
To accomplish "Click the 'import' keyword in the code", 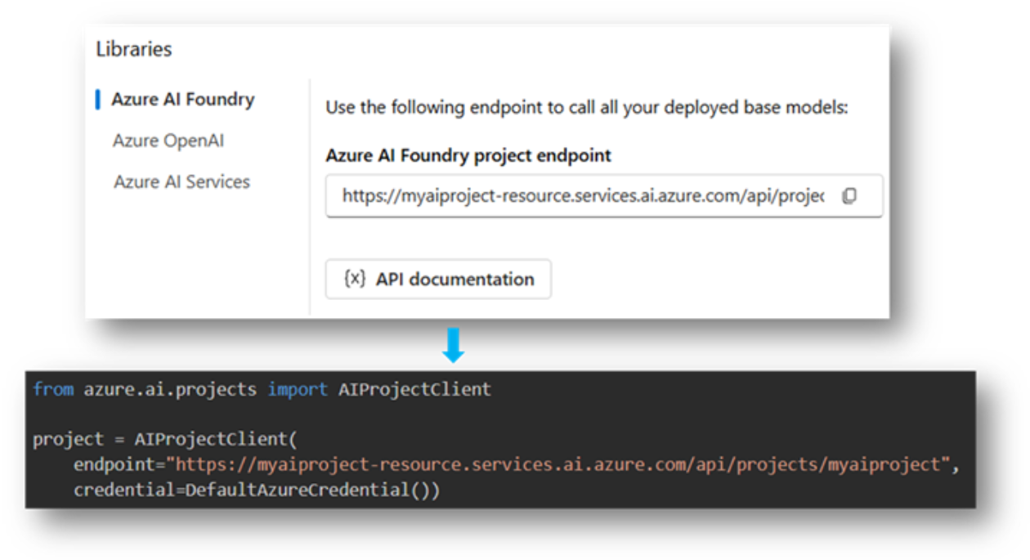I will click(298, 389).
